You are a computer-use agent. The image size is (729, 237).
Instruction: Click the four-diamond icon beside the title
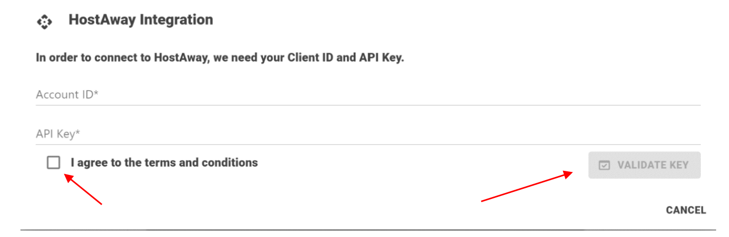45,22
